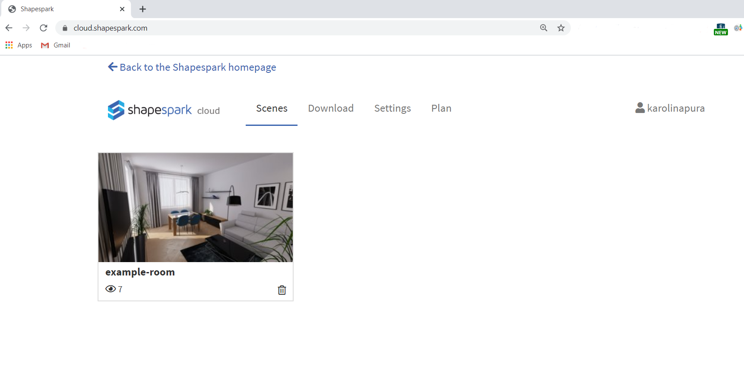Open the karolinapura user account menu

(670, 108)
